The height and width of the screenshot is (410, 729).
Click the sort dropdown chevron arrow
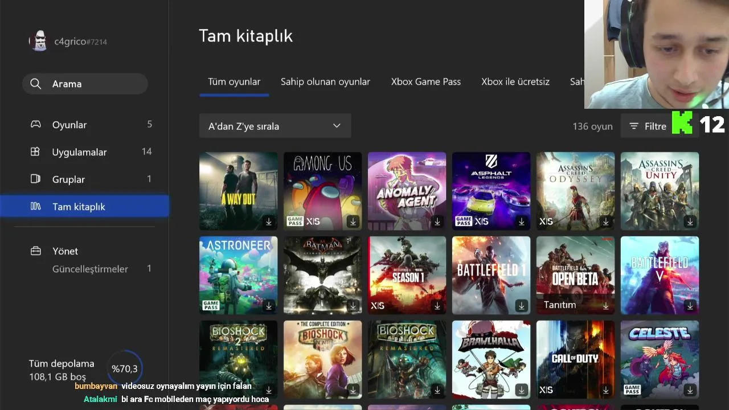[337, 126]
